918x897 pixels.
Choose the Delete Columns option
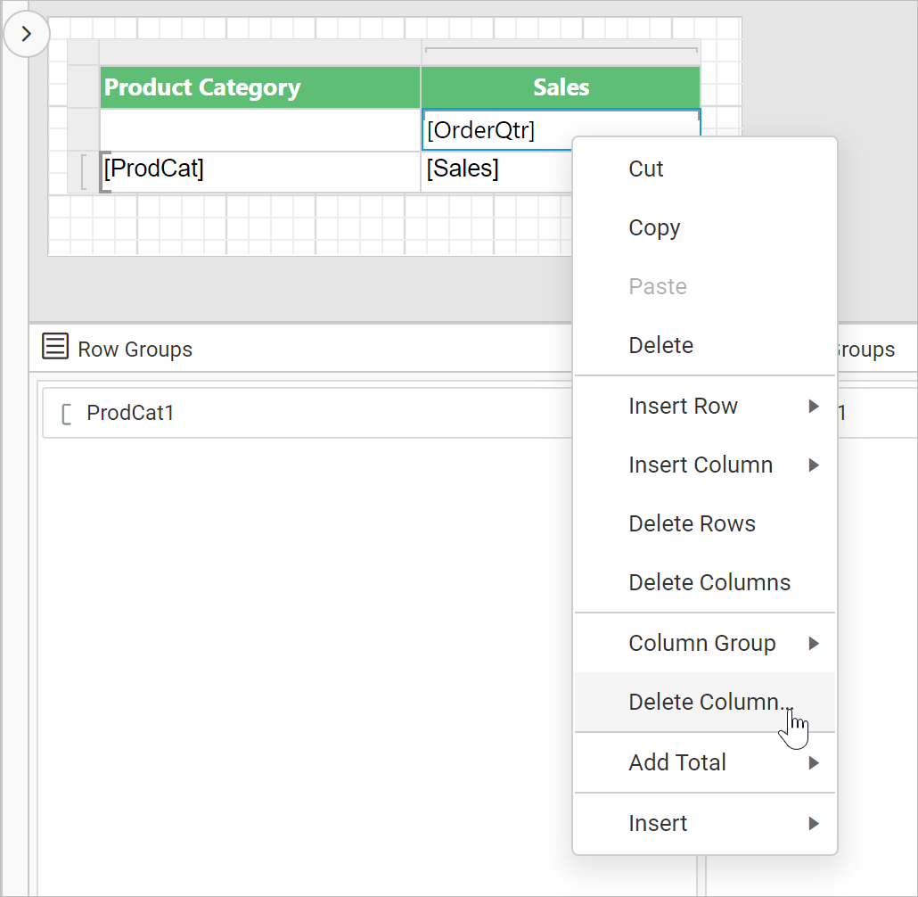[709, 582]
